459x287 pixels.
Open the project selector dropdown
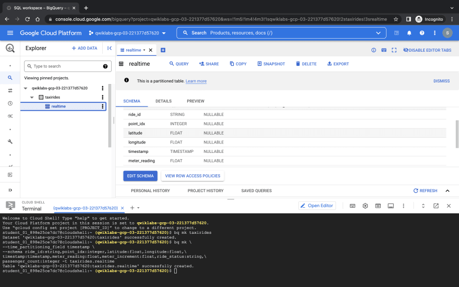pos(127,33)
